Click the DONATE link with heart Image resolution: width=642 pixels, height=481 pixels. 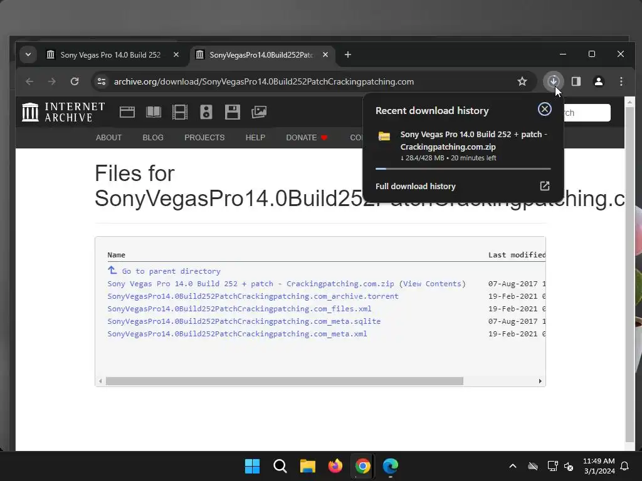pyautogui.click(x=307, y=137)
